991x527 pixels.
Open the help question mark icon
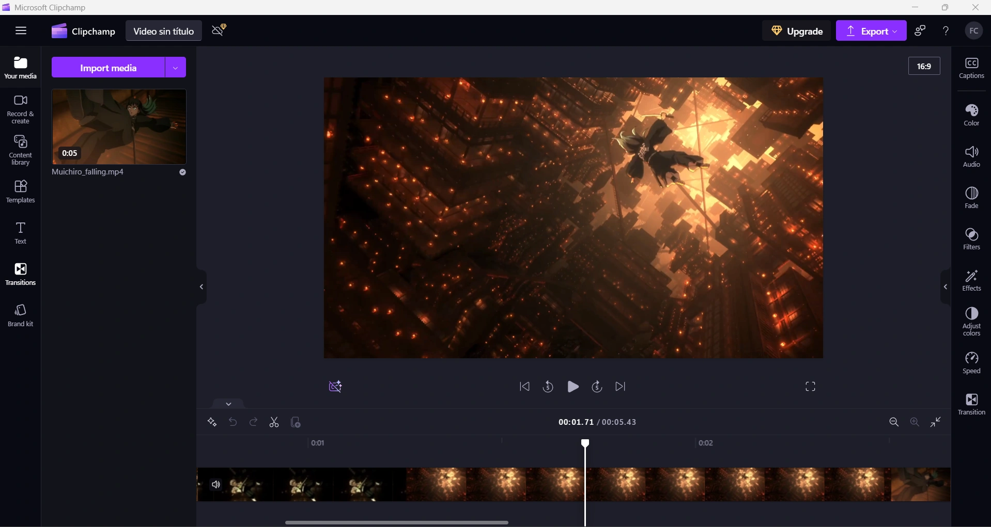pyautogui.click(x=946, y=30)
